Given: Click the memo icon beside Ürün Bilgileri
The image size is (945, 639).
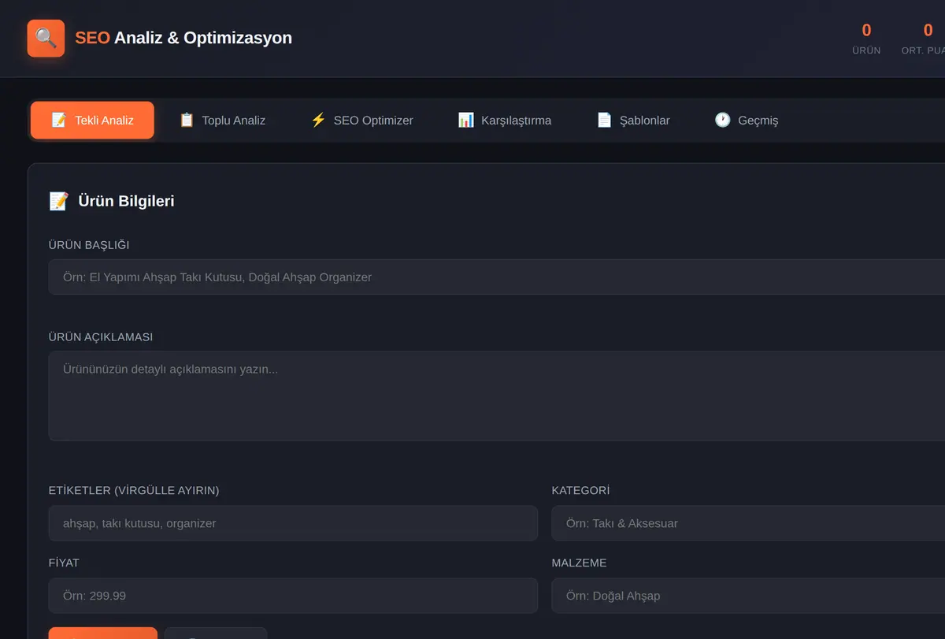Looking at the screenshot, I should [59, 201].
